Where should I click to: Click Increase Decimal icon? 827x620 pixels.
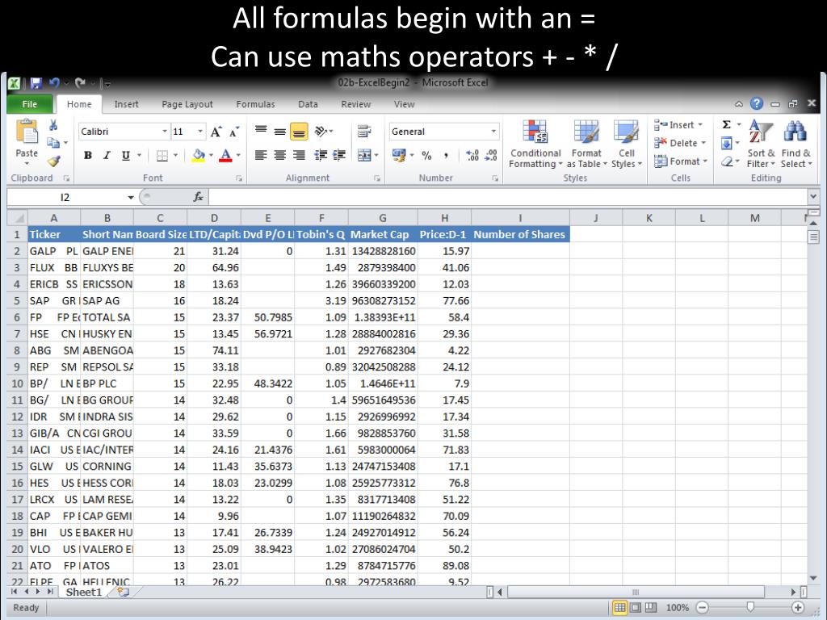(472, 156)
